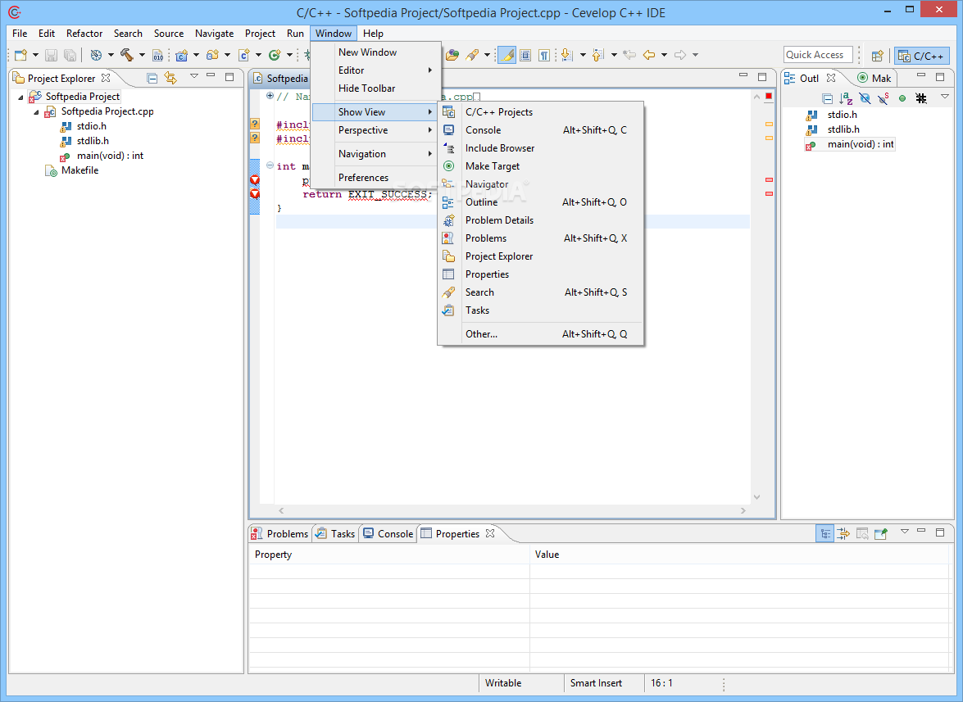
Task: Click the Pin to Selection icon in Properties
Action: 881,533
